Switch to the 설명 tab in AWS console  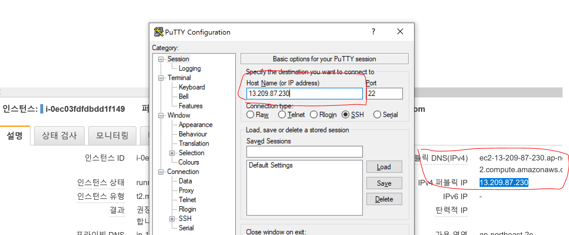pos(15,136)
